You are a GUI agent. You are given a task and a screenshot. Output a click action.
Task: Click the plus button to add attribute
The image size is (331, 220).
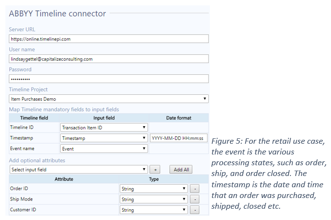[x=155, y=169]
